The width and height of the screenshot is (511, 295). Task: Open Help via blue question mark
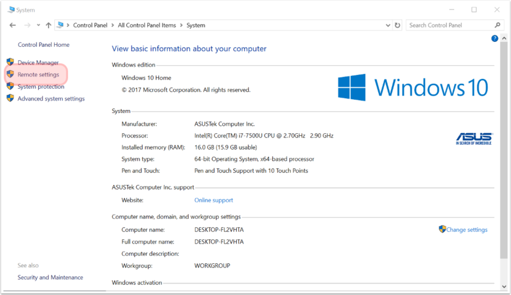[495, 38]
